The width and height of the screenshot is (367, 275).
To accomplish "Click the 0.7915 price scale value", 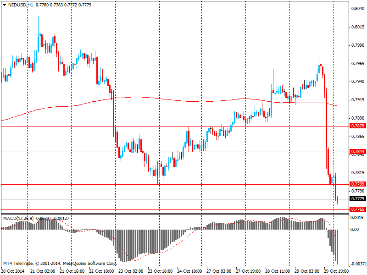I will pyautogui.click(x=358, y=100).
